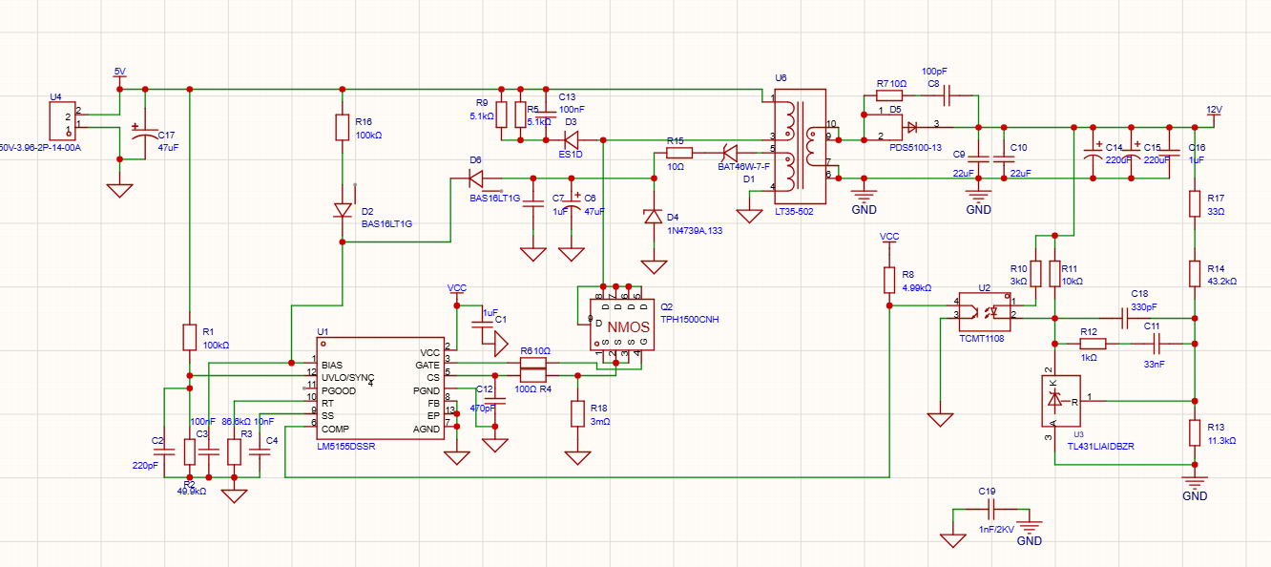Click the BAT46W-7-F diode D1
This screenshot has height=567, width=1271.
(x=729, y=153)
